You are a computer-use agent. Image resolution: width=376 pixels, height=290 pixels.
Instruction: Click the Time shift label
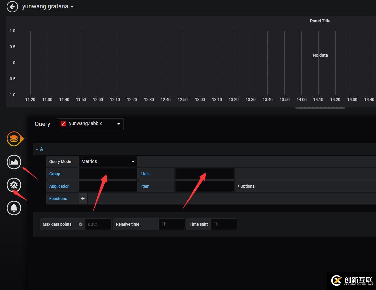[199, 224]
